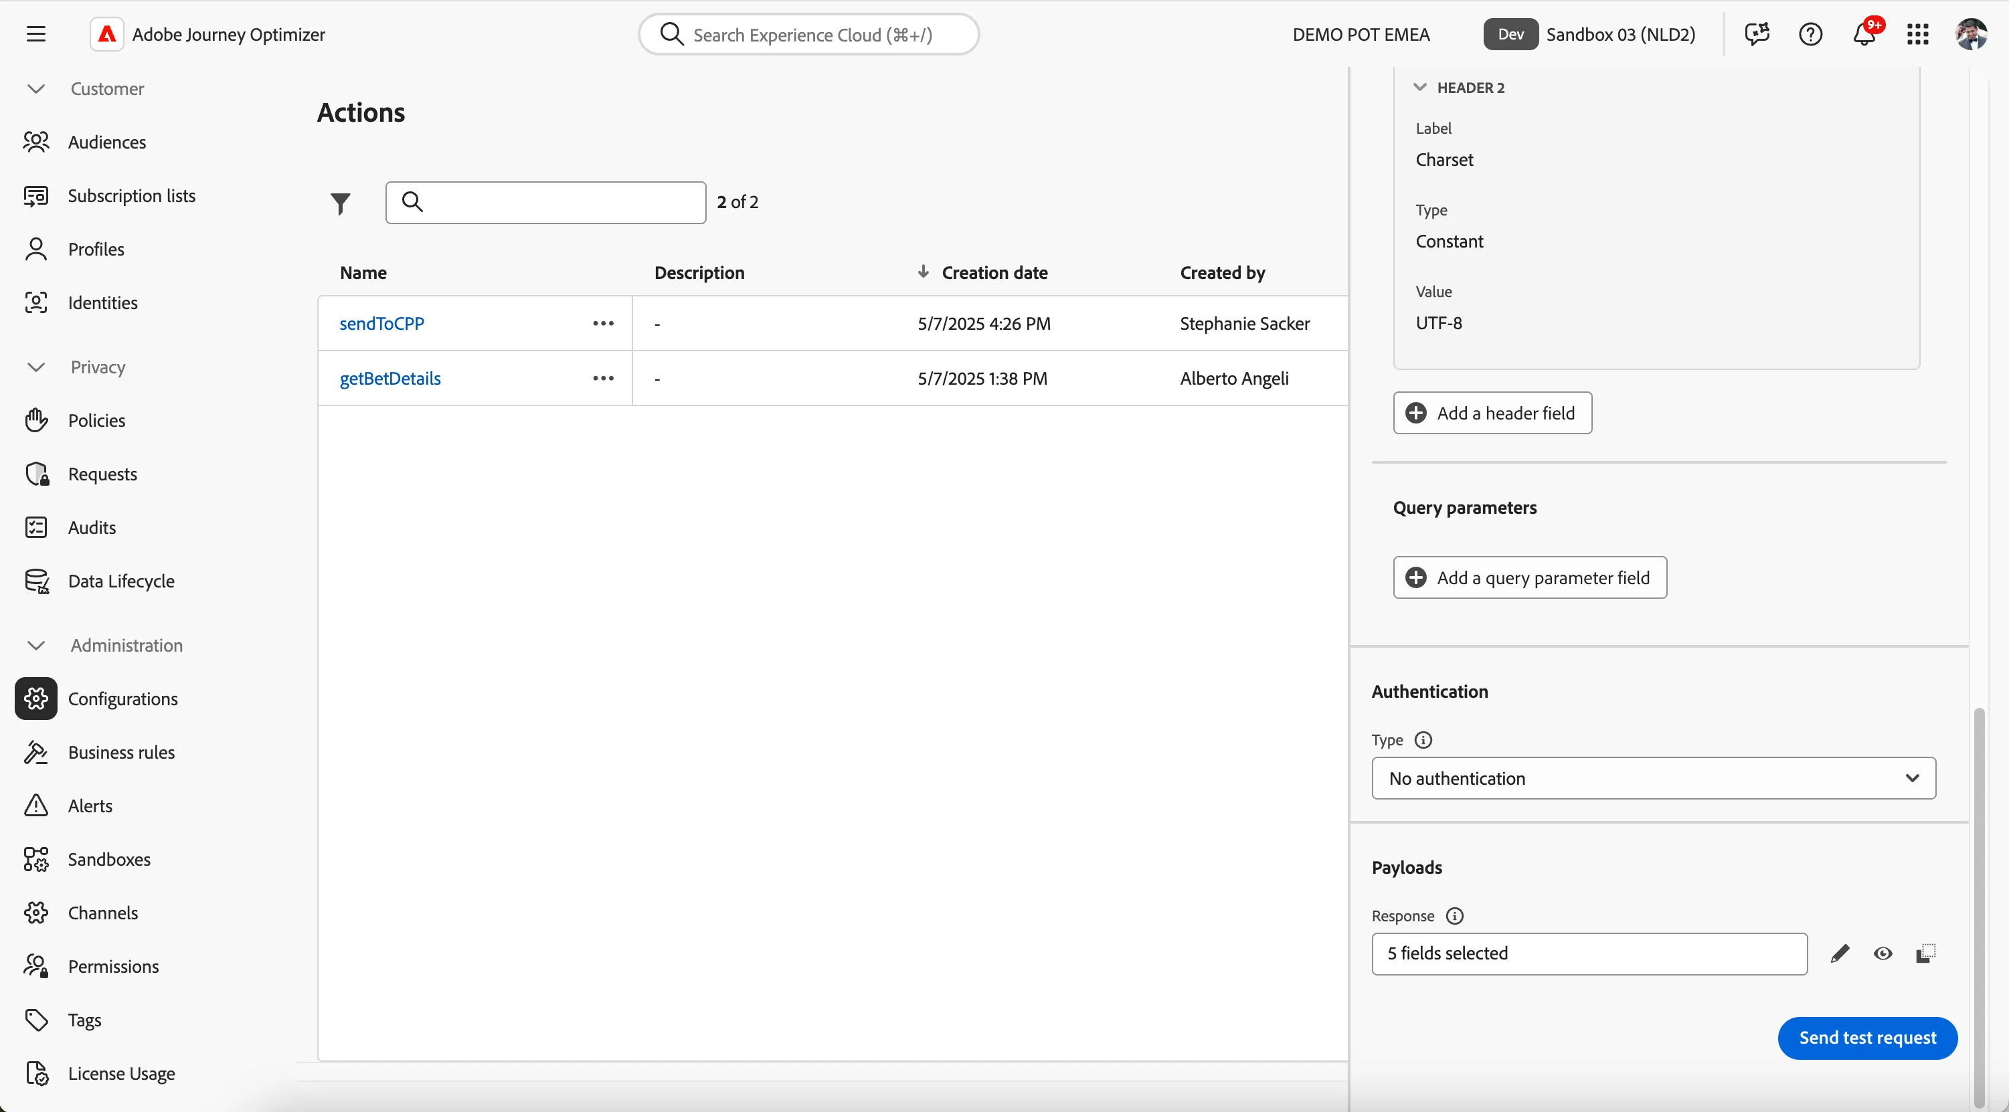Click the Send test request button
Viewport: 2009px width, 1112px height.
click(1867, 1037)
